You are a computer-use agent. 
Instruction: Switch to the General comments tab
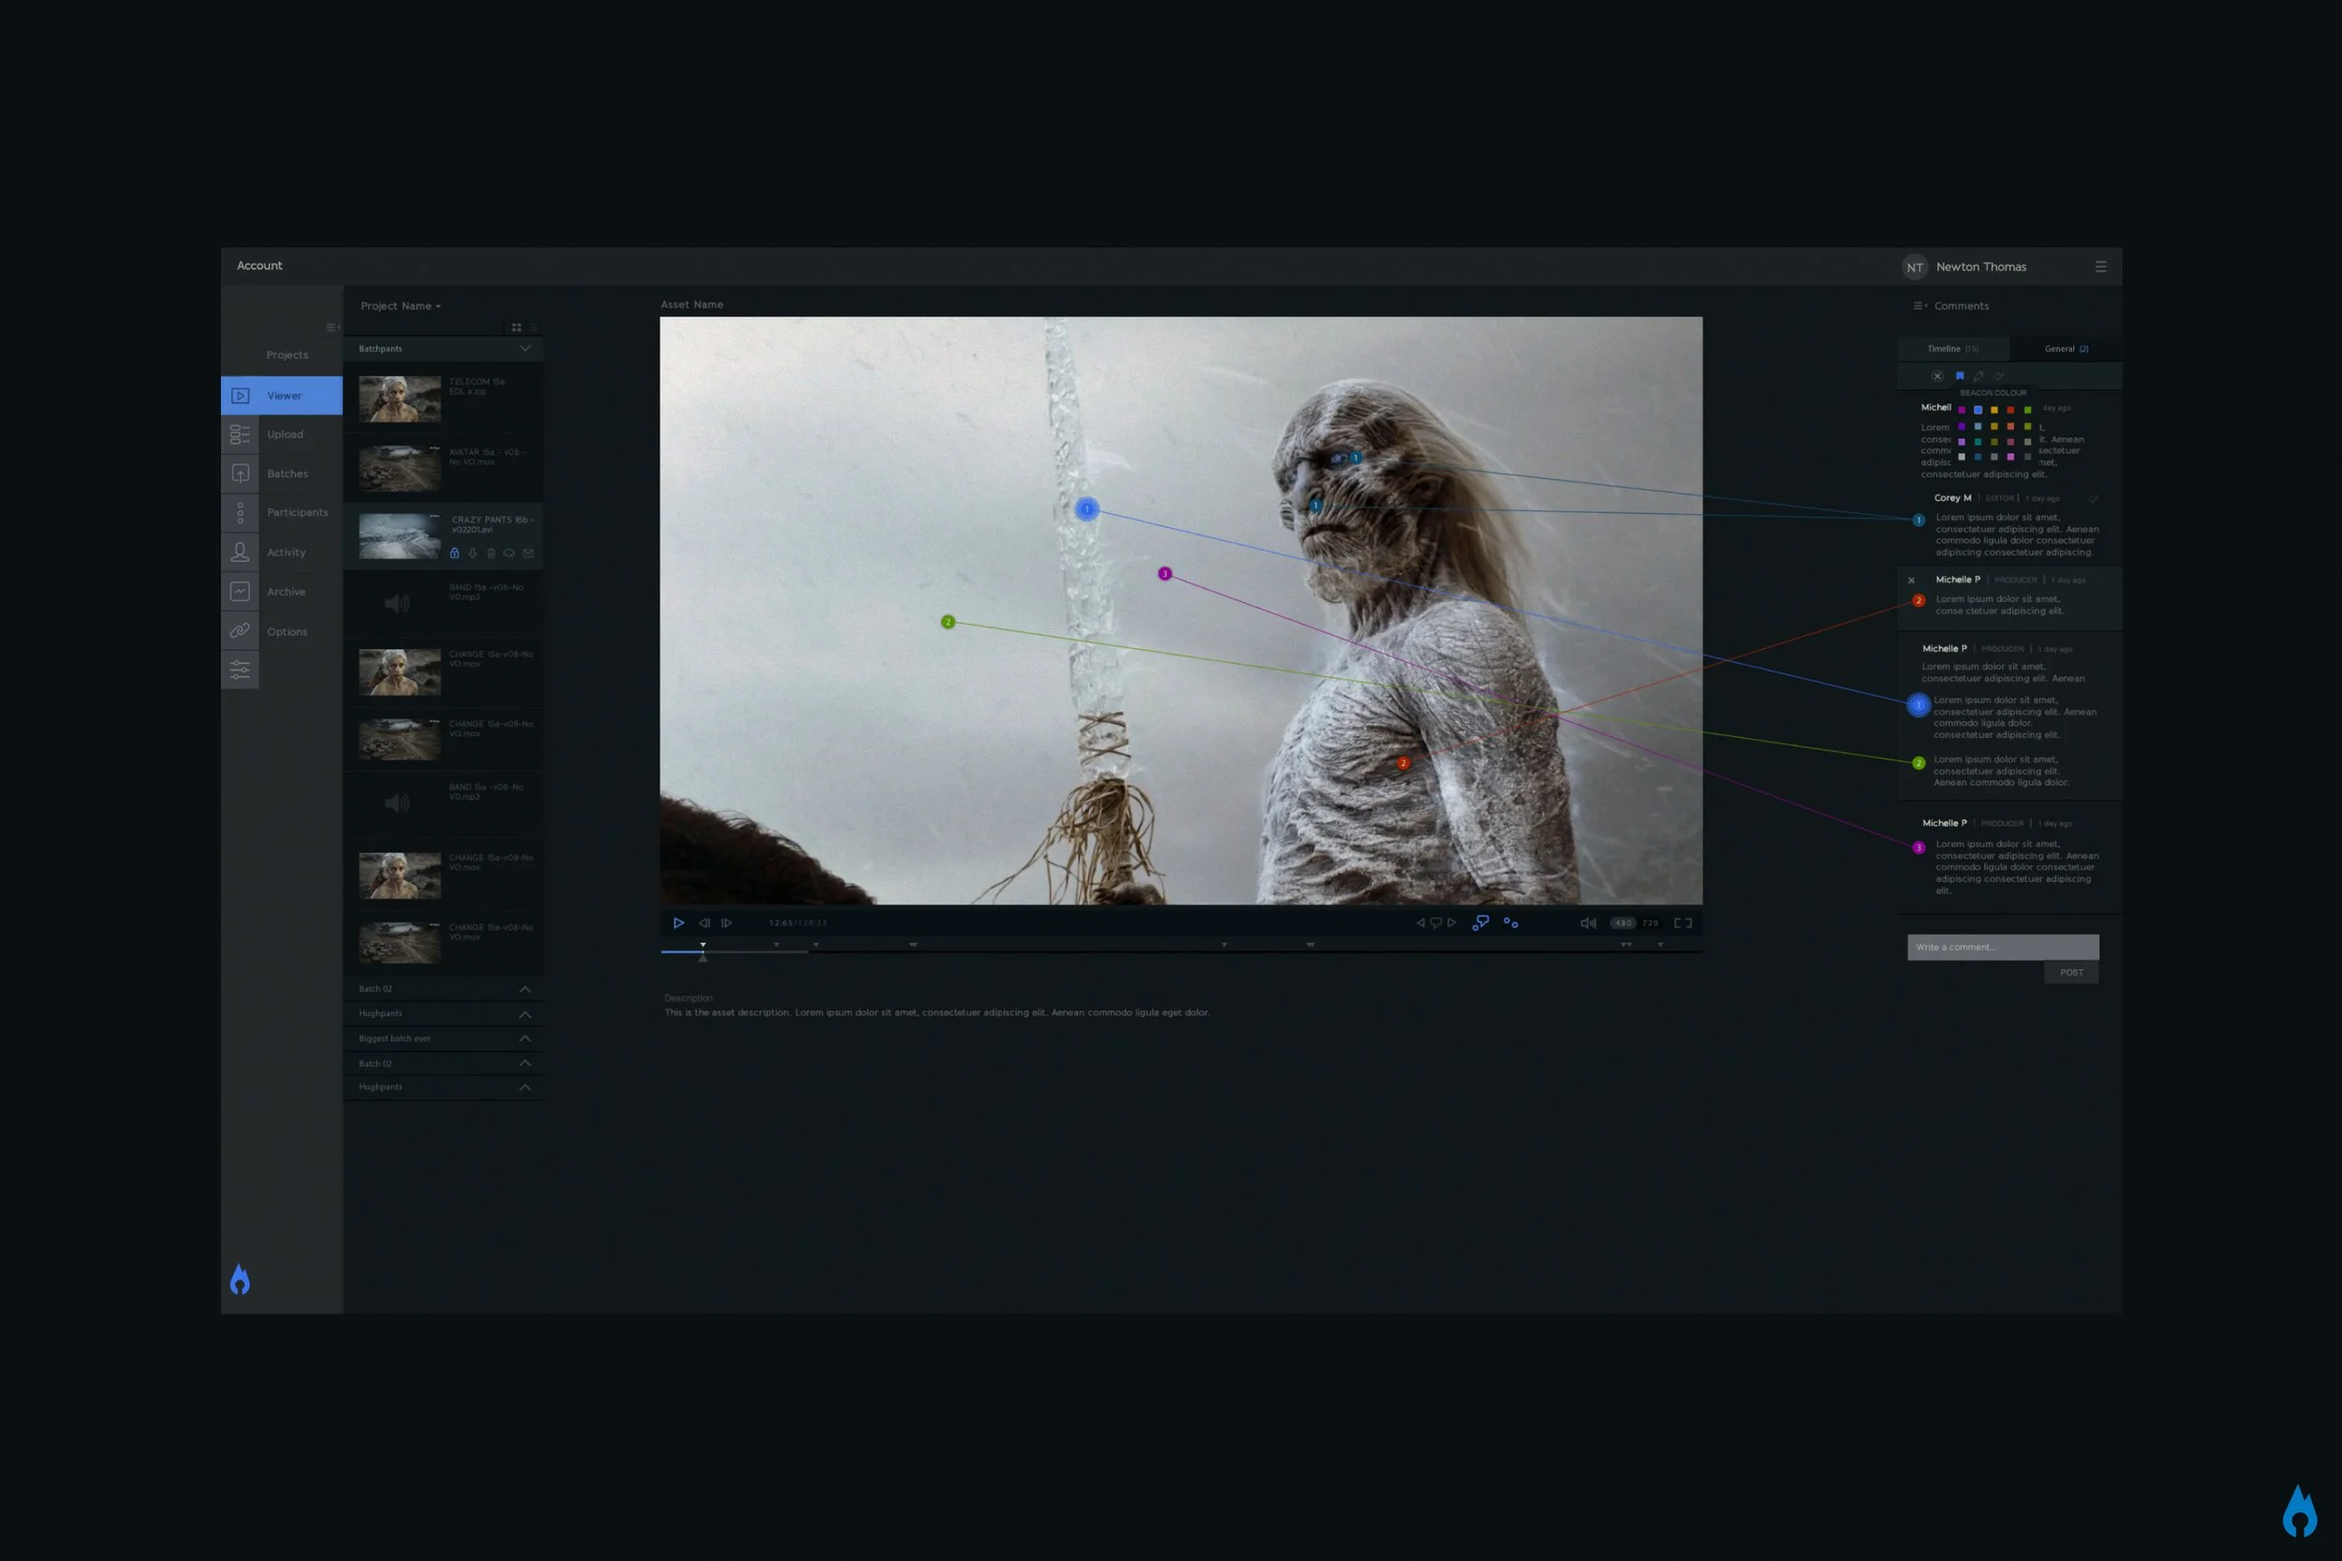click(x=2066, y=349)
